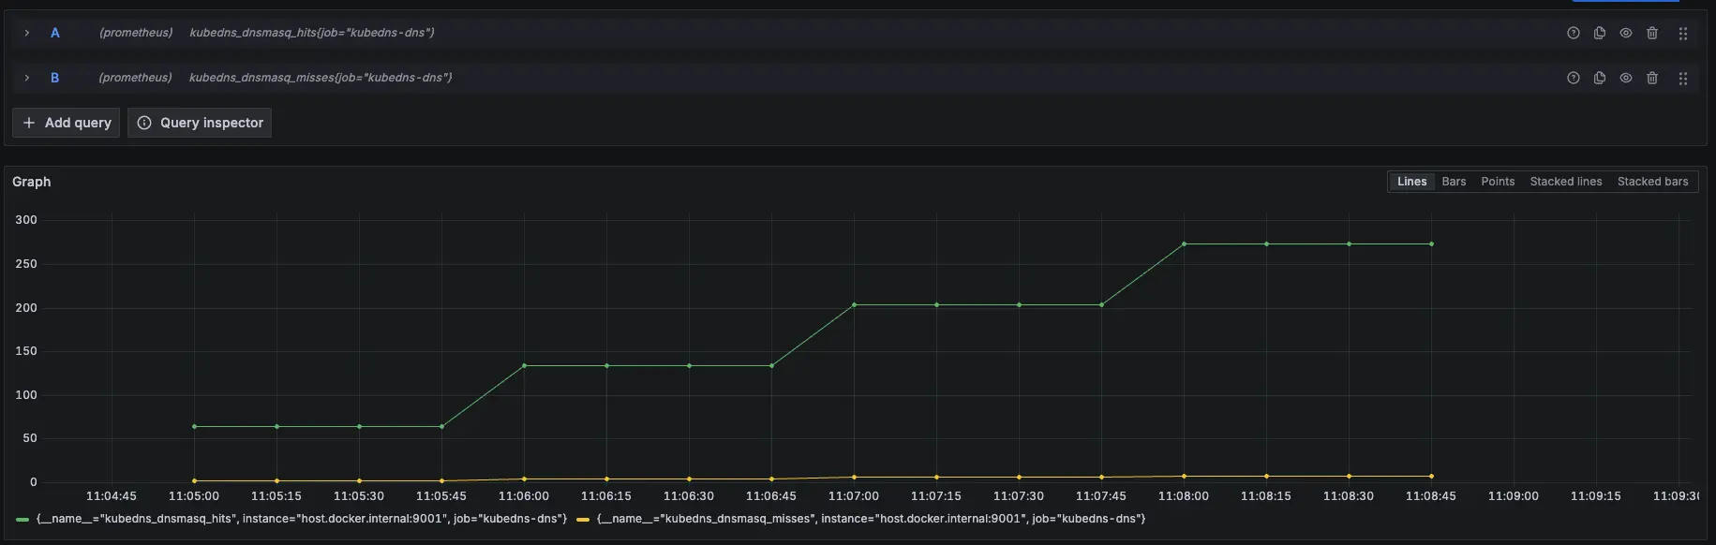Open help for query B

pyautogui.click(x=1573, y=78)
